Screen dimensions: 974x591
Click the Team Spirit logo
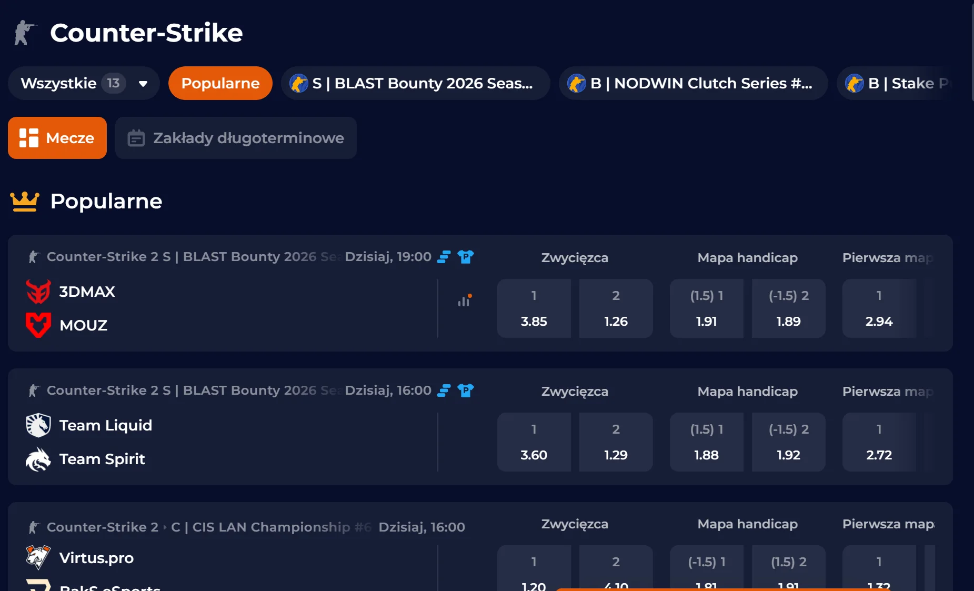[38, 459]
